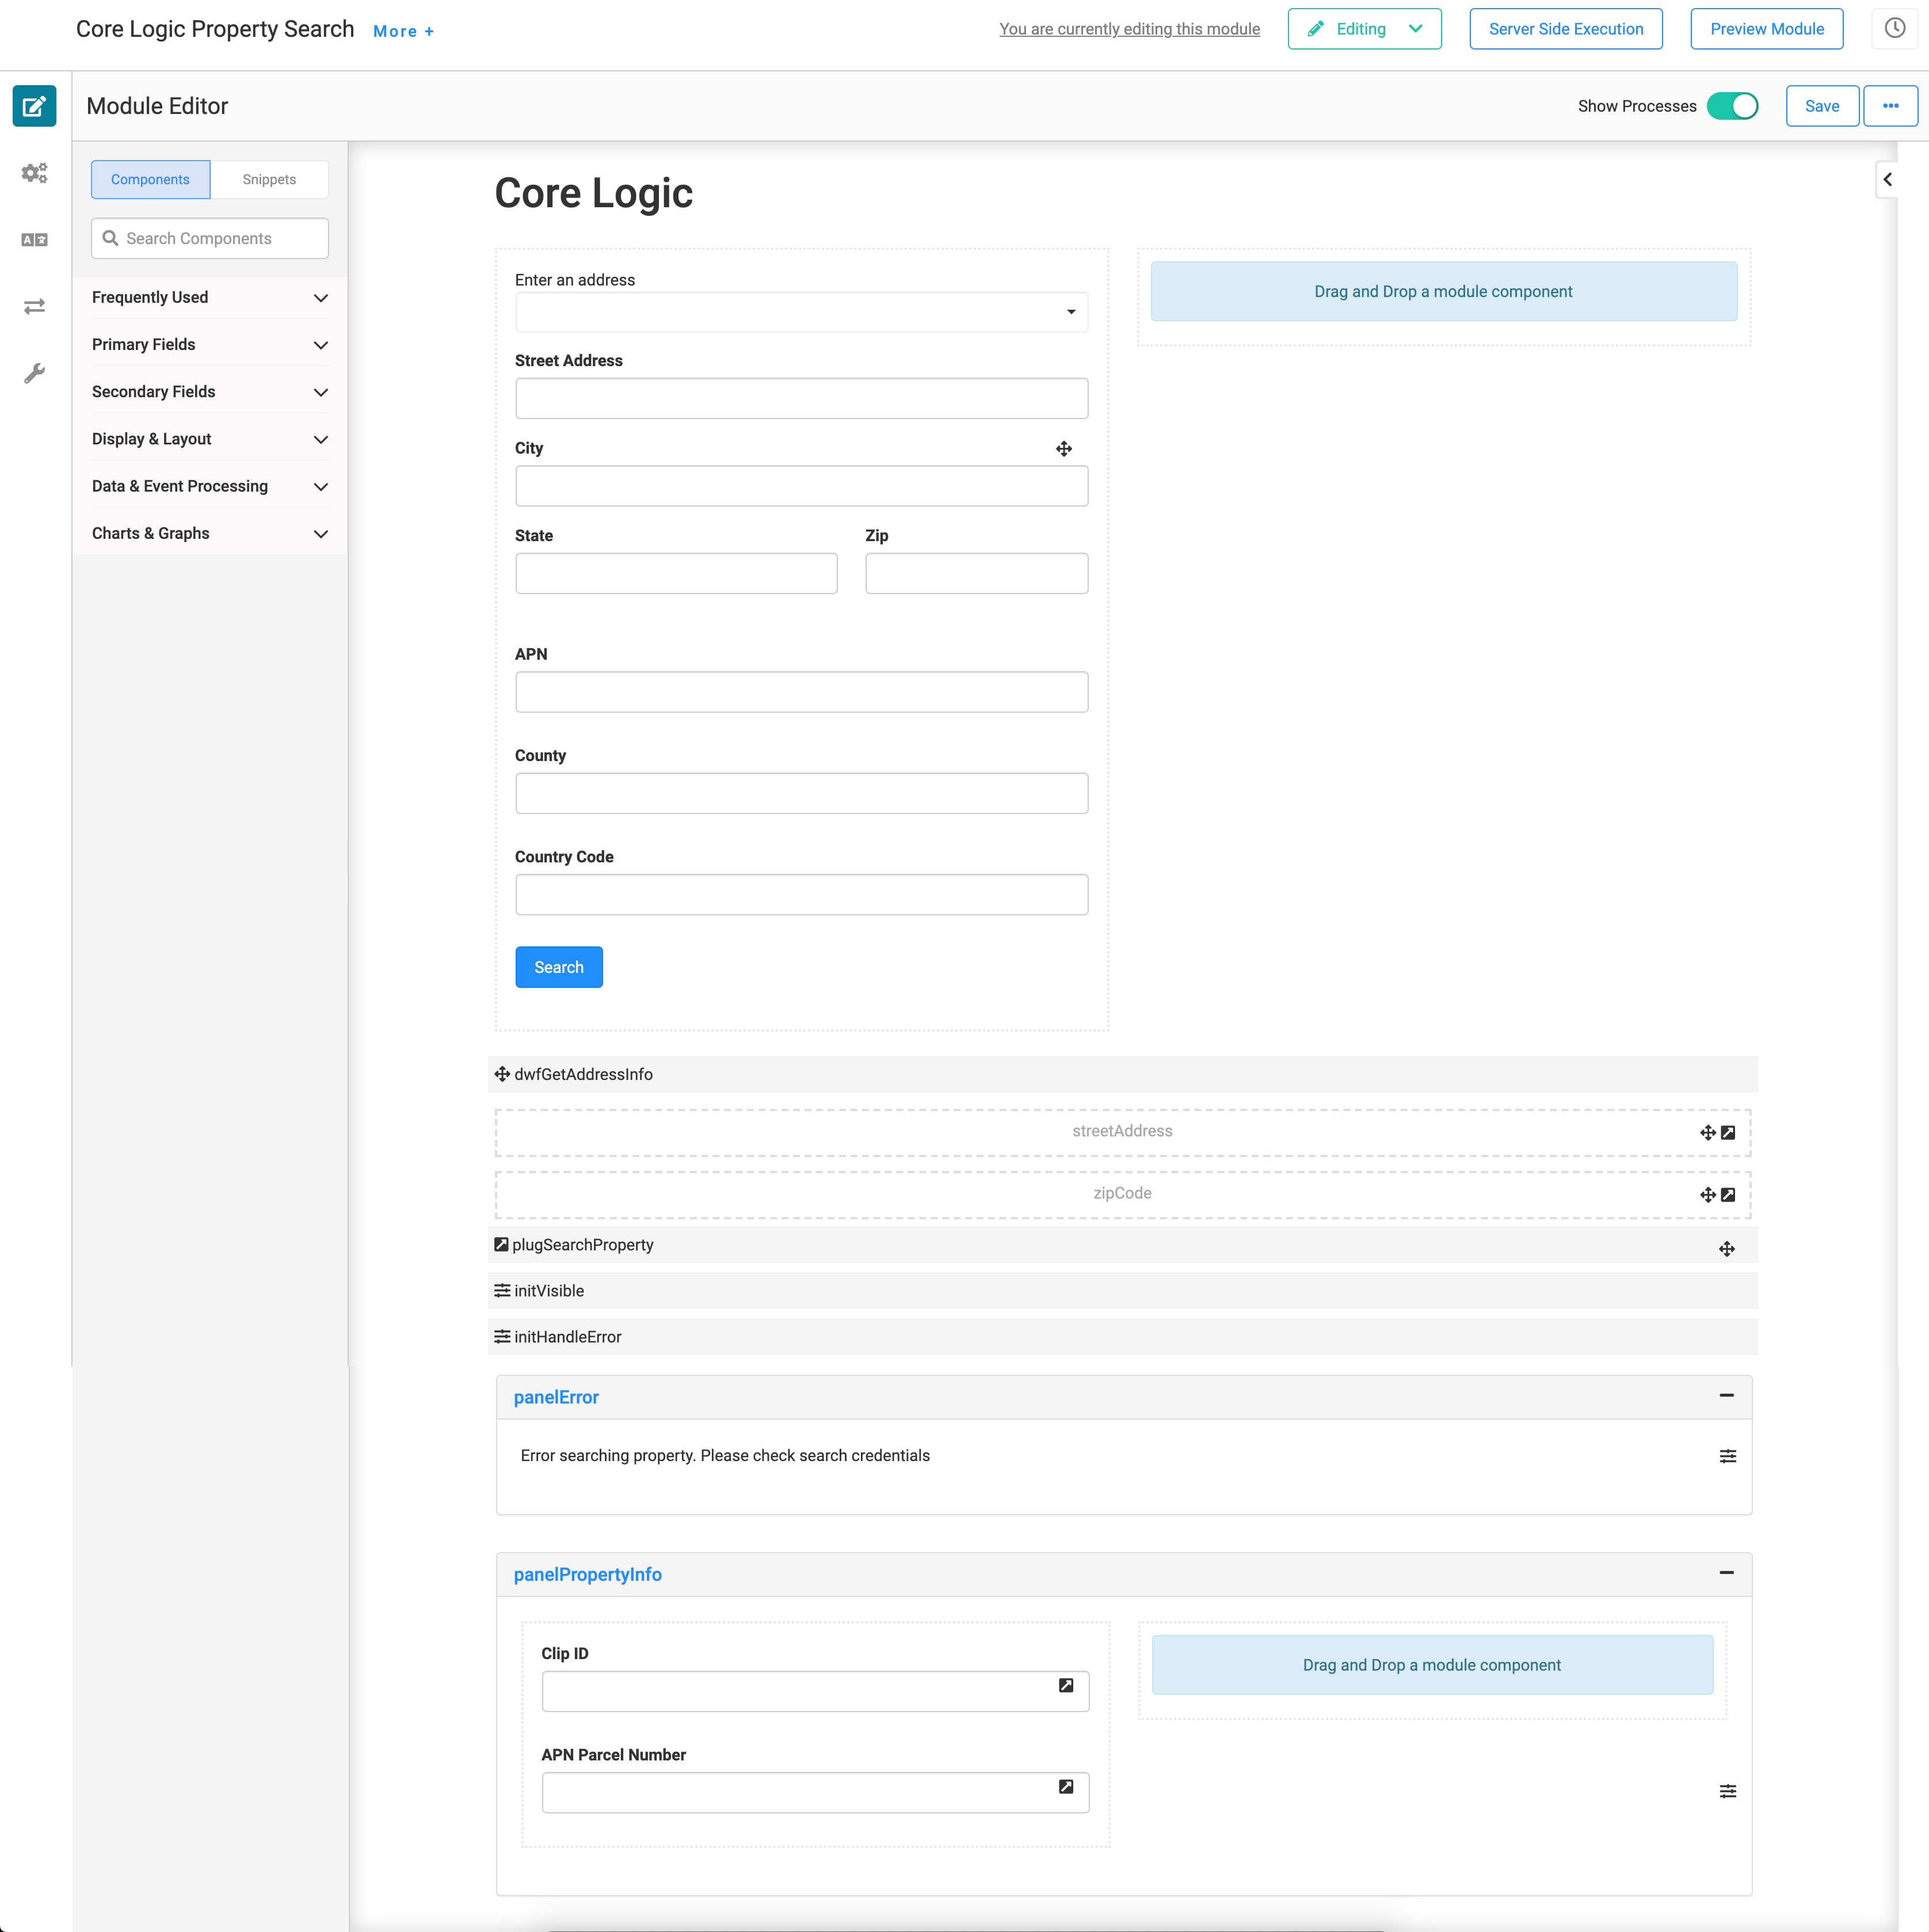Click the Clip ID input field
1929x1932 pixels.
pyautogui.click(x=815, y=1691)
